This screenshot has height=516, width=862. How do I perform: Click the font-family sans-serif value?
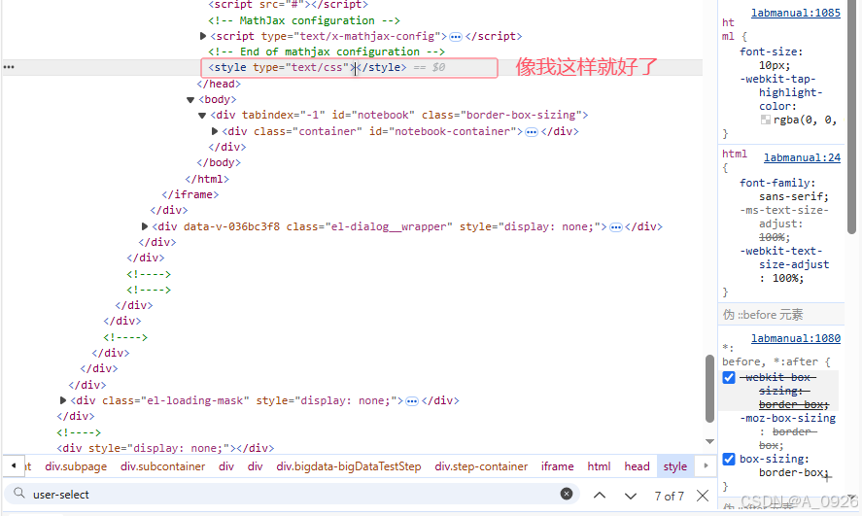[794, 196]
